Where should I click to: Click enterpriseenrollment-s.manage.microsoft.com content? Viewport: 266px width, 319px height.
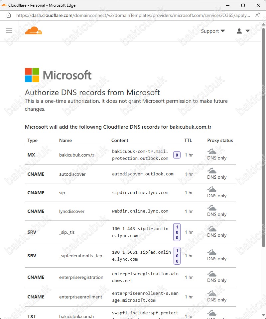(145, 297)
